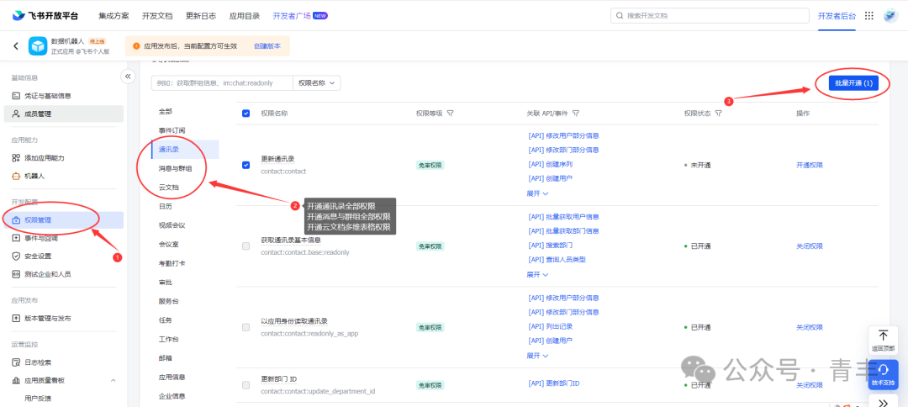Click [API] 批量获取用户信息 link

point(563,216)
